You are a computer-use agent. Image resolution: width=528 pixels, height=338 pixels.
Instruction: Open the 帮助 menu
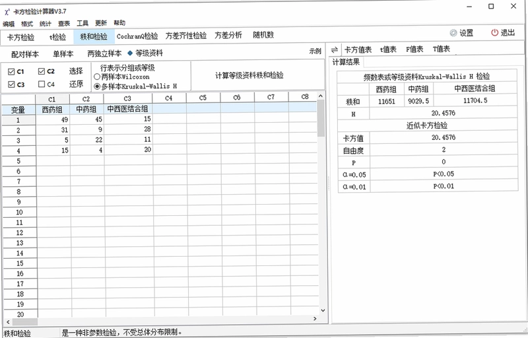point(119,23)
